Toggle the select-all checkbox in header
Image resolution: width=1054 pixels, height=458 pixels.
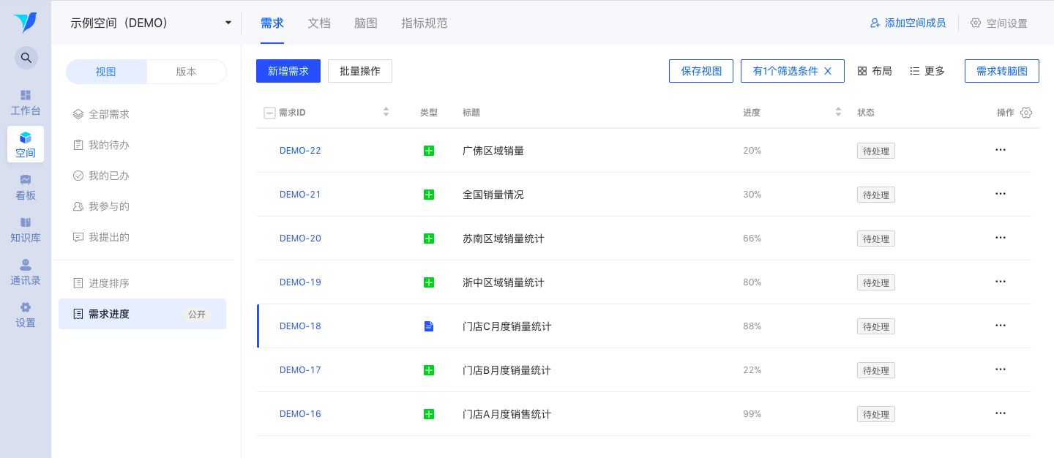tap(269, 113)
